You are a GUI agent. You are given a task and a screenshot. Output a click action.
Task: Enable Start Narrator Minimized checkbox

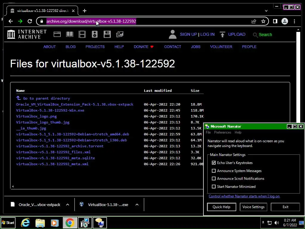[x=214, y=187]
